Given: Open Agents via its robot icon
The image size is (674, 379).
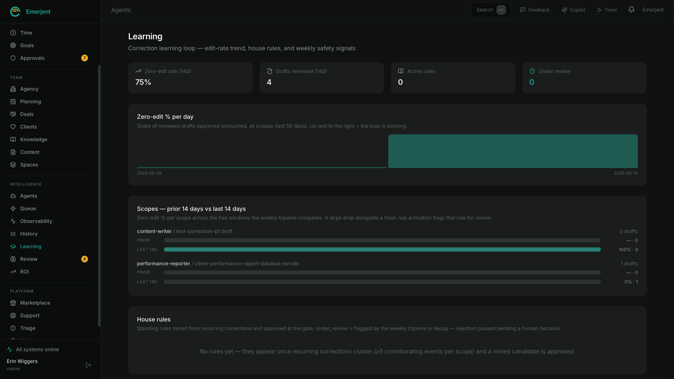Looking at the screenshot, I should coord(13,196).
